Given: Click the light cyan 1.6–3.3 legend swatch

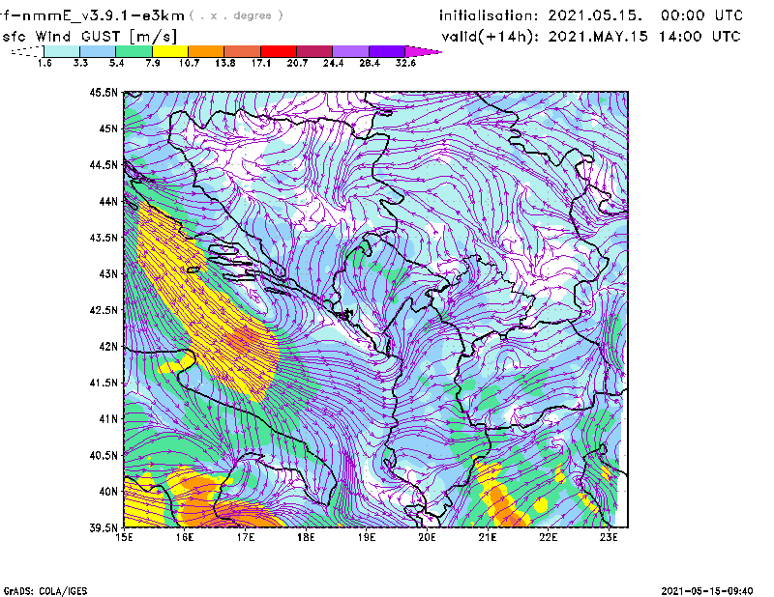Looking at the screenshot, I should point(62,51).
